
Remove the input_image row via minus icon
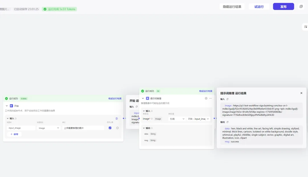(117, 128)
